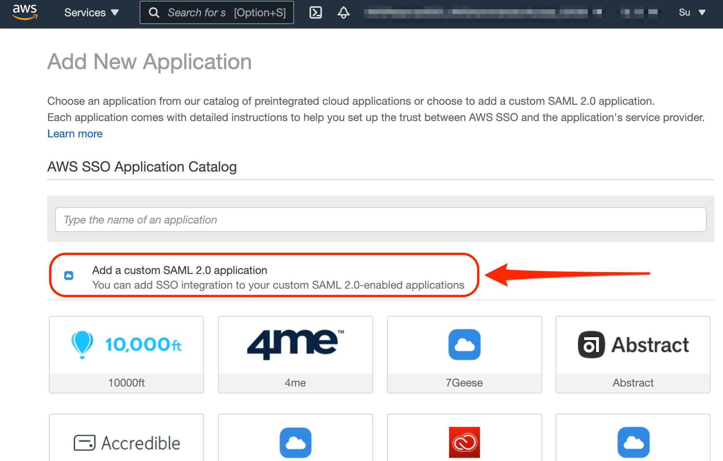Select Add a custom SAML 2.0 application
723x461 pixels.
pos(180,270)
